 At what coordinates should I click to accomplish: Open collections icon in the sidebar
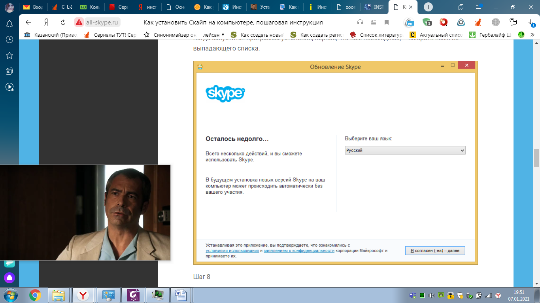coord(9,71)
